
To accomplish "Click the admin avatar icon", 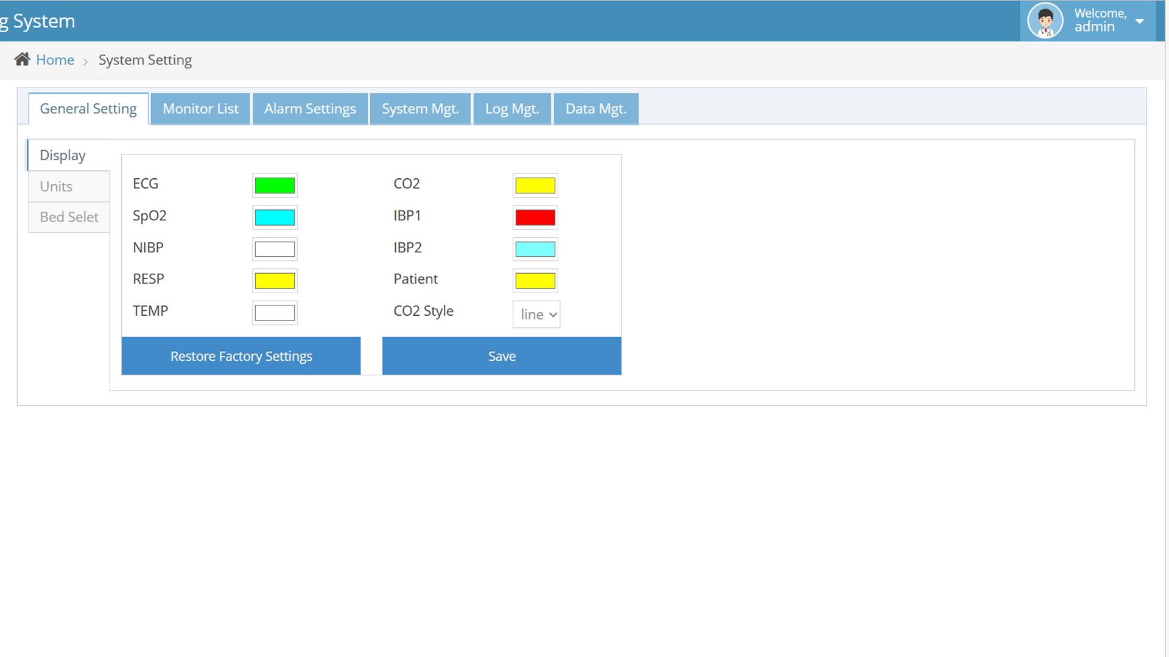I will tap(1045, 21).
